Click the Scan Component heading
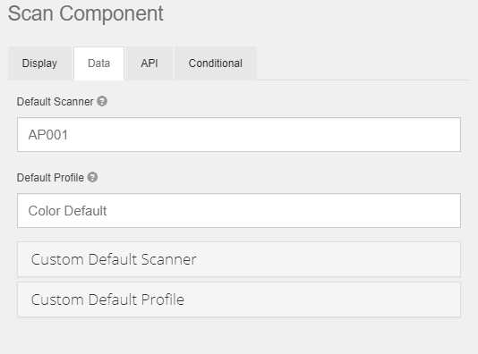Screen dimensions: 478x354 (x=86, y=13)
